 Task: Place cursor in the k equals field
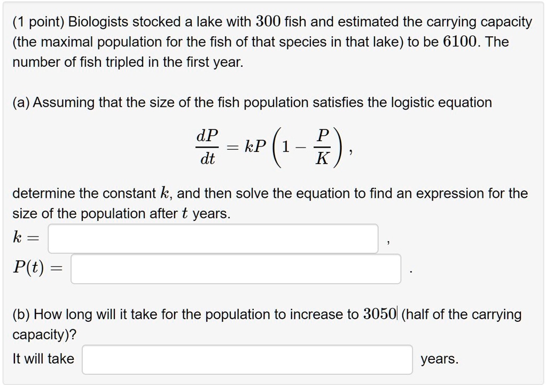pos(214,238)
